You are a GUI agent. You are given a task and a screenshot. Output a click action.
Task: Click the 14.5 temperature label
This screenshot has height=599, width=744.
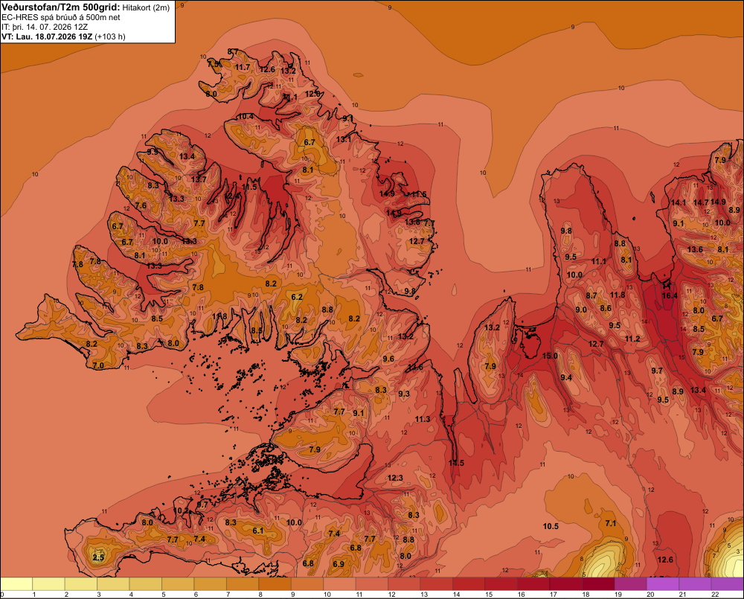(x=457, y=463)
